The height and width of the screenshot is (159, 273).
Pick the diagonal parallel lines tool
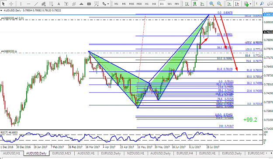click(x=74, y=3)
